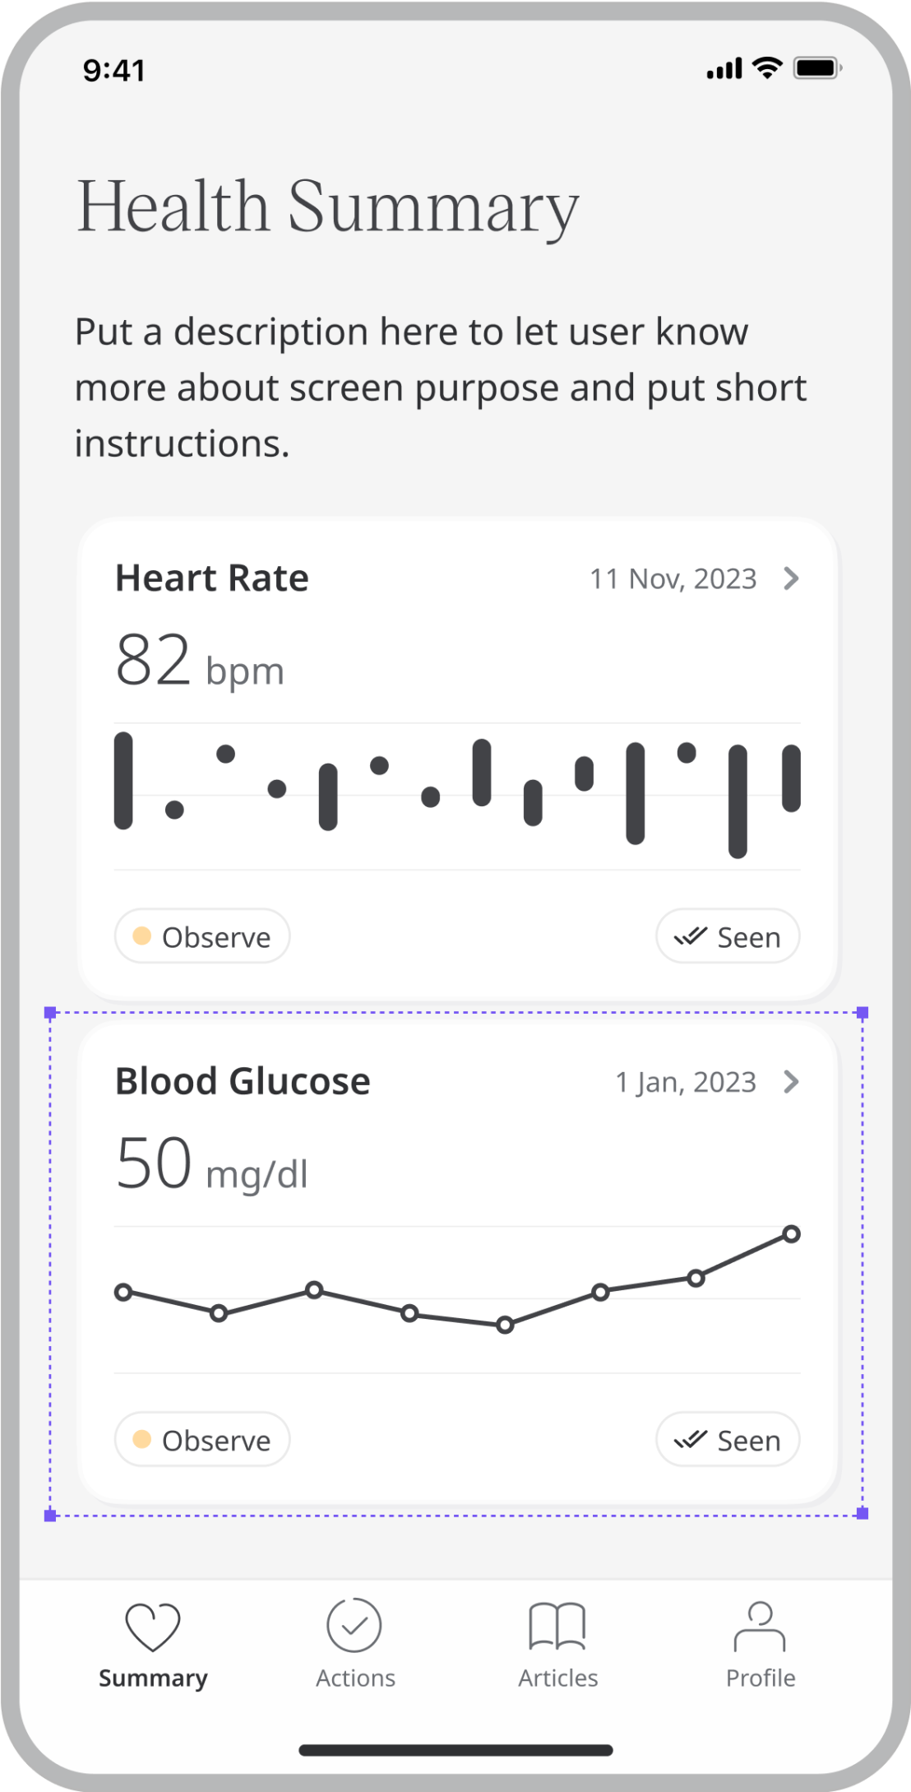The image size is (911, 1792).
Task: Expand Blood Glucose details chevron
Action: 791,1082
